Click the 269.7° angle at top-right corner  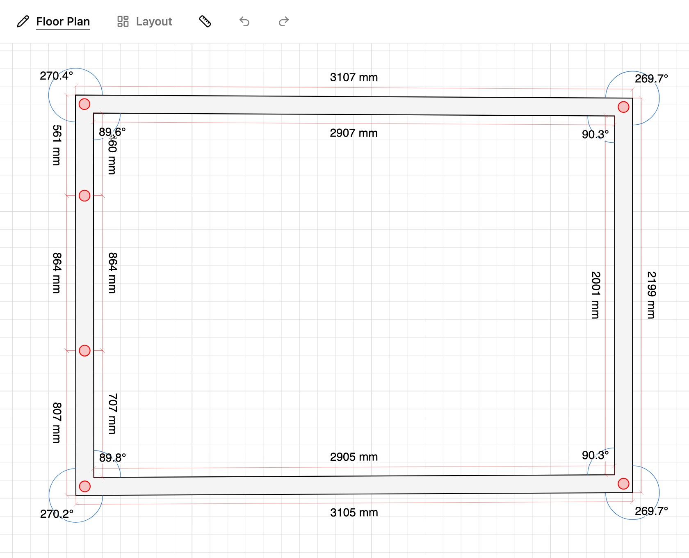(x=651, y=79)
